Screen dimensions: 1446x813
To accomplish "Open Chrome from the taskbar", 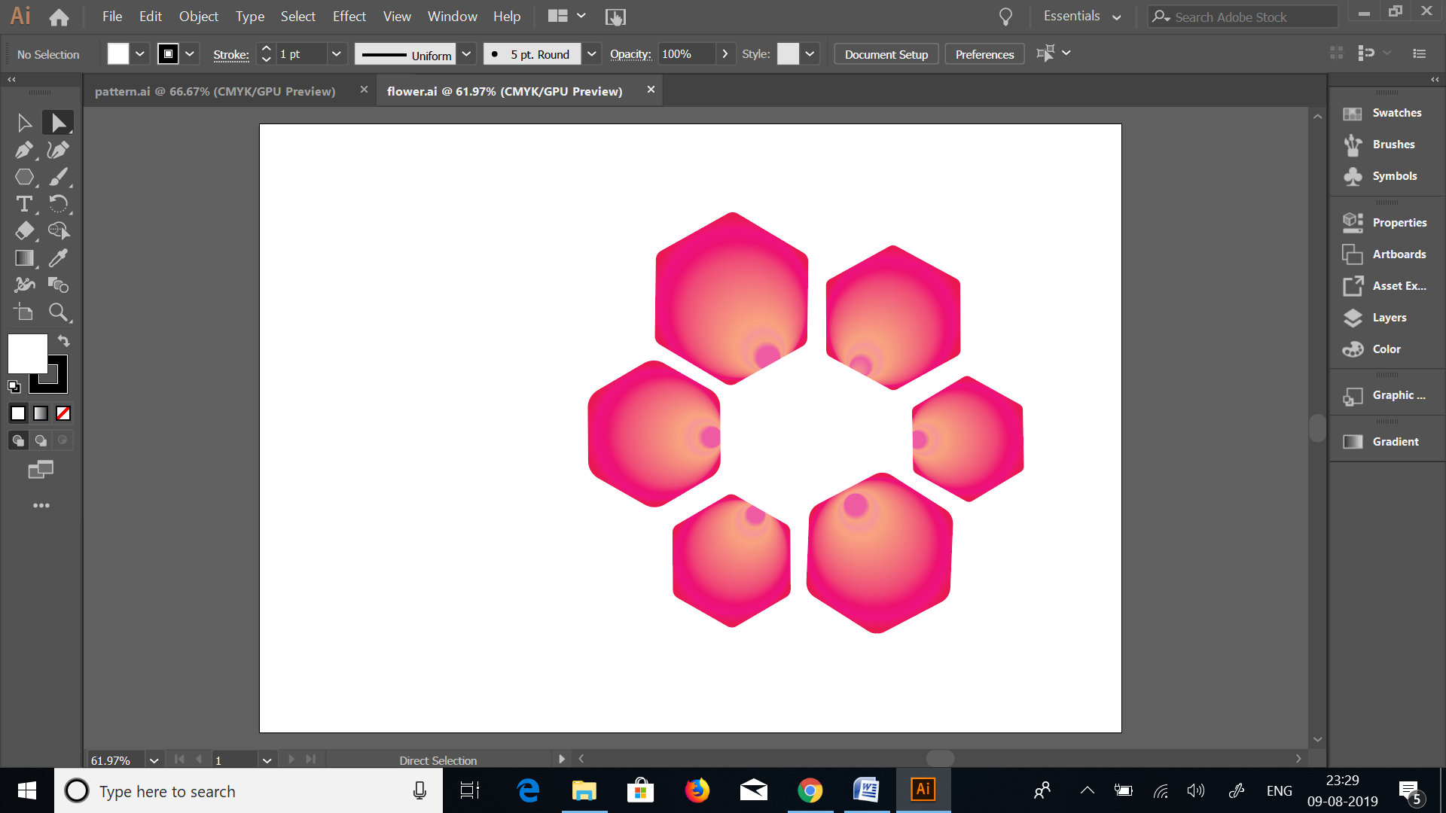I will tap(810, 790).
